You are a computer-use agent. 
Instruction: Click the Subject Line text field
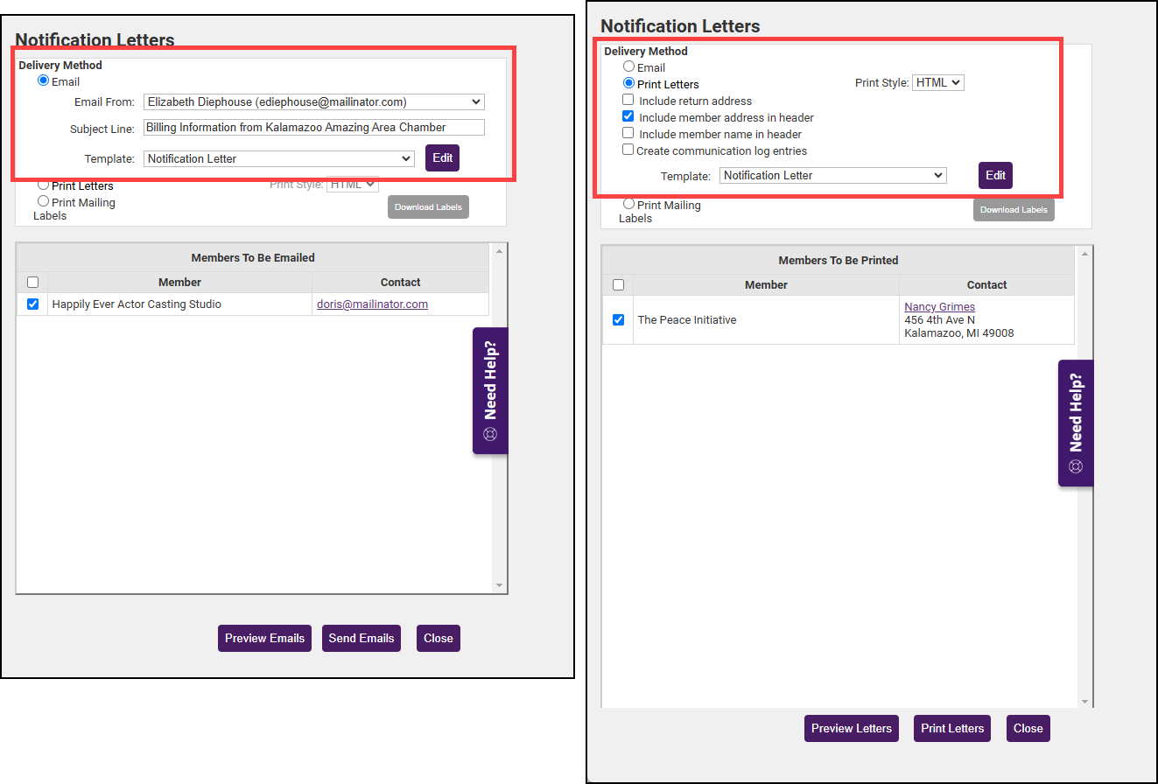(x=313, y=128)
